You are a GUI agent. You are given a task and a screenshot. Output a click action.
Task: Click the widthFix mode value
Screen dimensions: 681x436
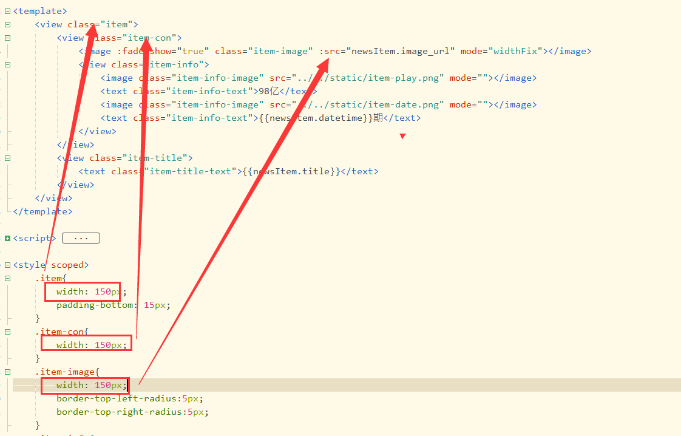coord(515,51)
